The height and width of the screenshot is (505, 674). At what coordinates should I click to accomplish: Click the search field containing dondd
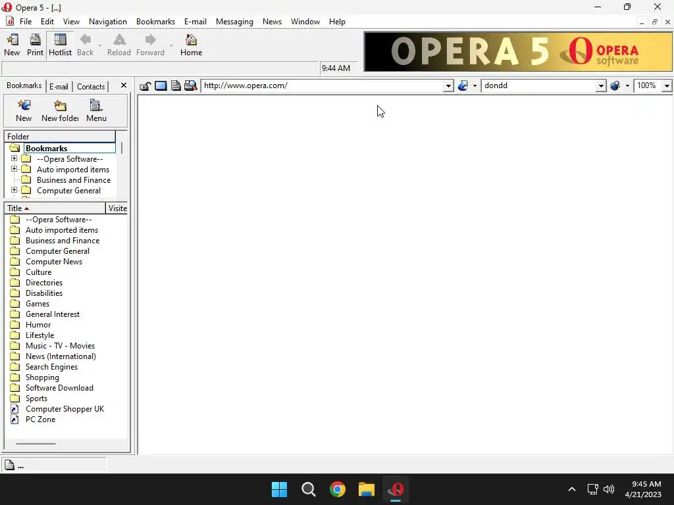pyautogui.click(x=538, y=85)
